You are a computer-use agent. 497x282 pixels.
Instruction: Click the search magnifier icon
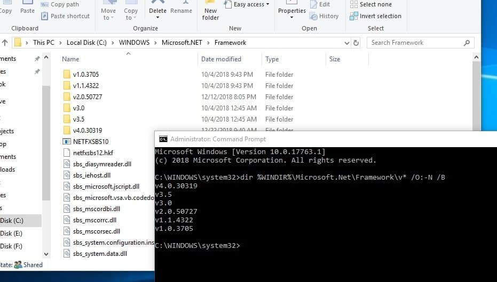click(x=467, y=43)
